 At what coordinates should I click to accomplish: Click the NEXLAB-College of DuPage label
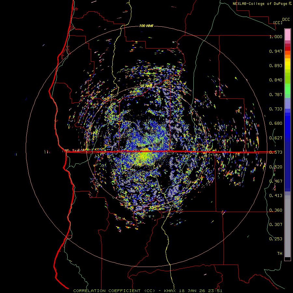click(260, 4)
